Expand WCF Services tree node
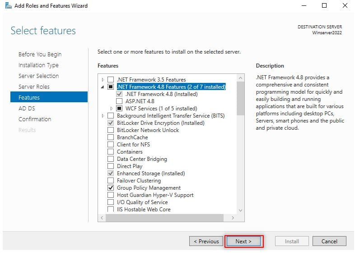This screenshot has width=355, height=255. click(x=112, y=109)
